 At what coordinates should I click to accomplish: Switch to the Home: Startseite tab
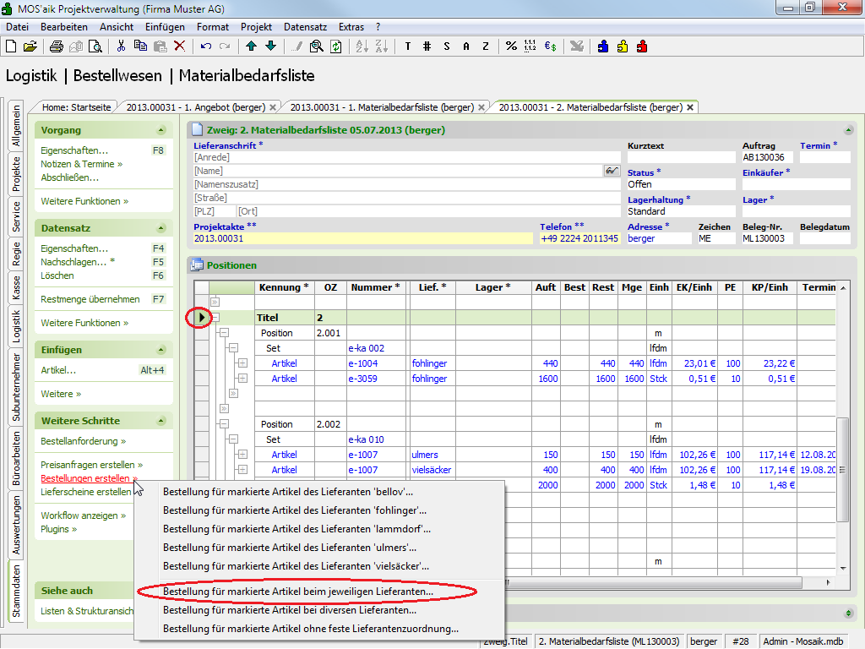point(76,107)
